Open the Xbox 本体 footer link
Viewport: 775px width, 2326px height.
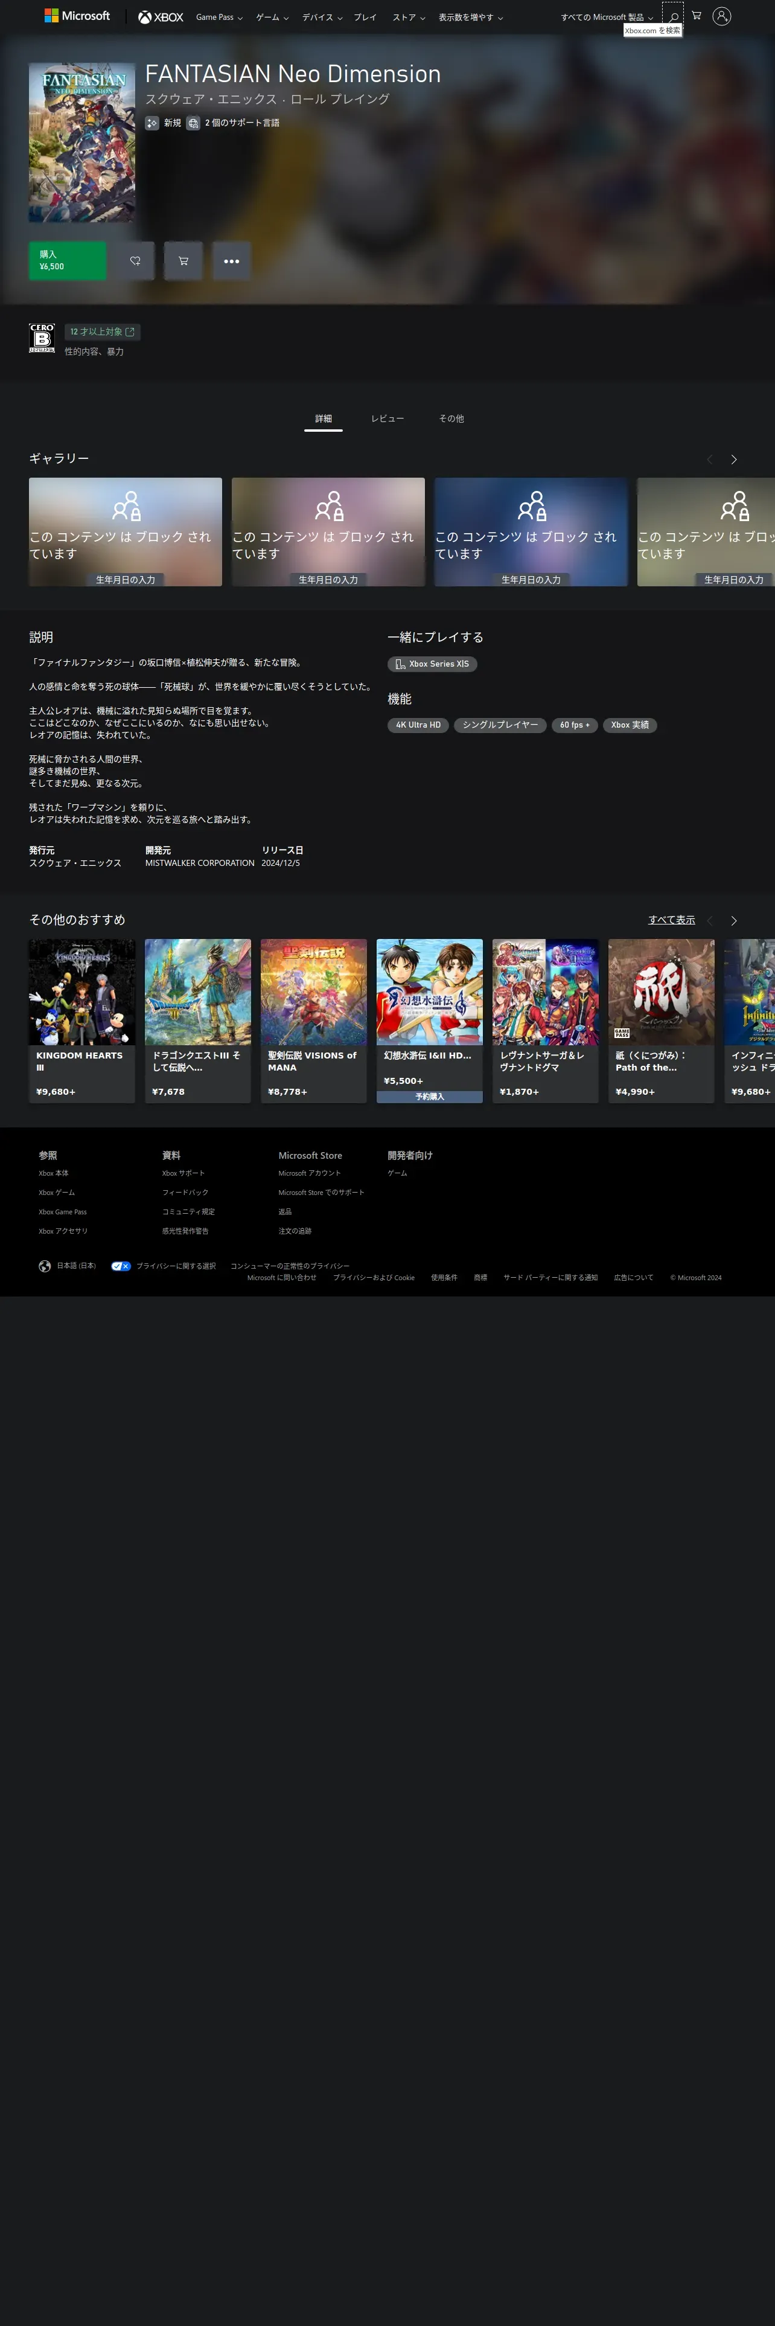(53, 1174)
